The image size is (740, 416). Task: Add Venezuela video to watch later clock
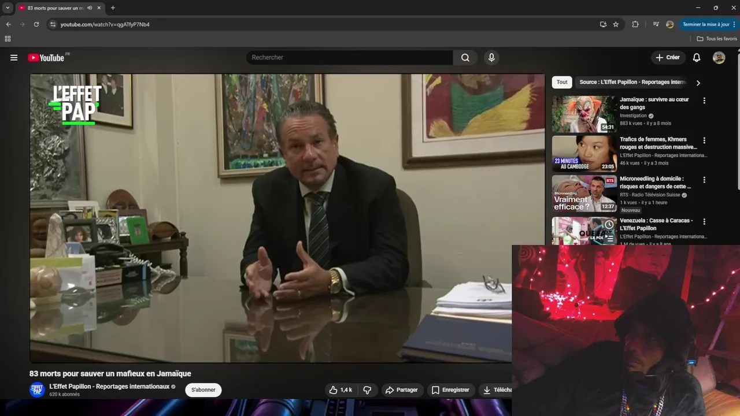tap(609, 225)
